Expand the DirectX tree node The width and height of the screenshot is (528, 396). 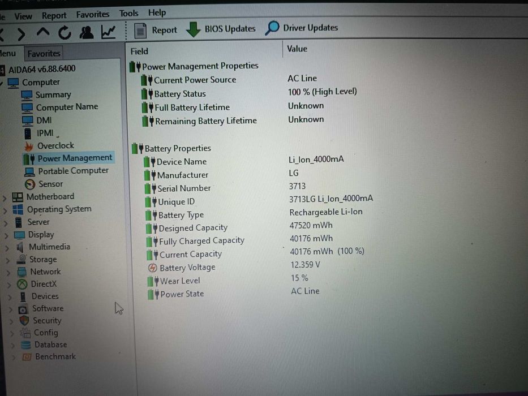pos(9,285)
